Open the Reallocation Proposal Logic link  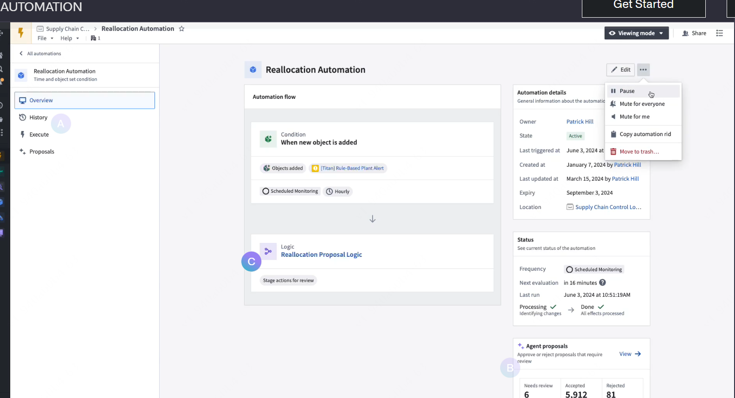tap(321, 254)
